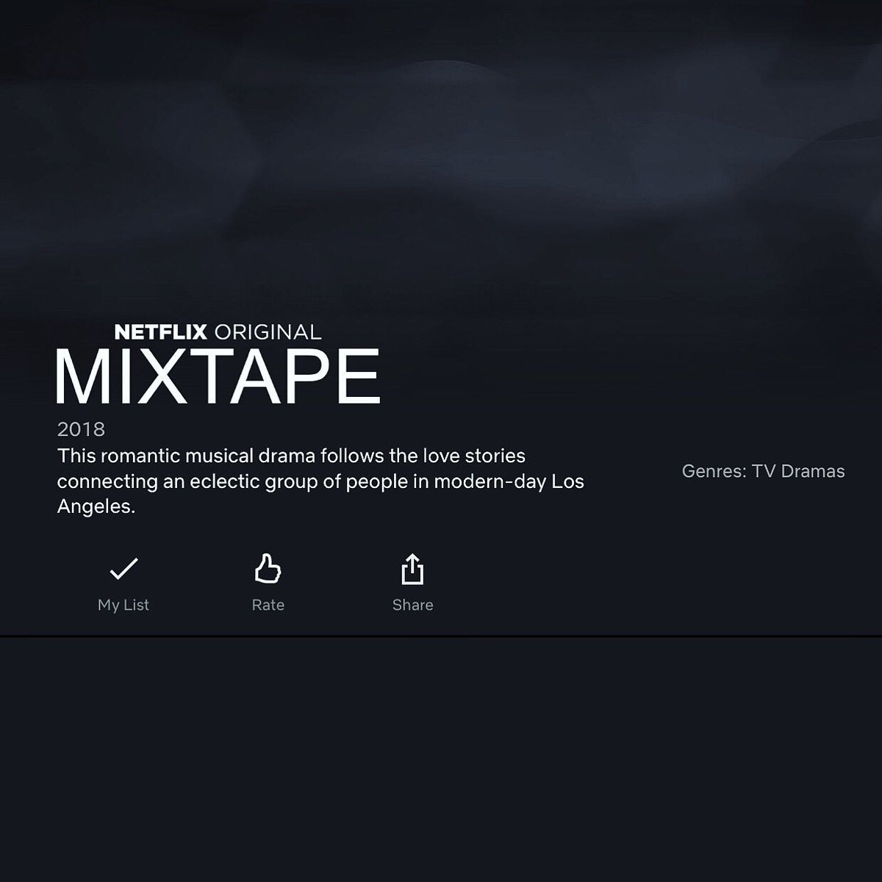Open the TV Dramas genre link
Image resolution: width=882 pixels, height=882 pixels.
tap(798, 471)
